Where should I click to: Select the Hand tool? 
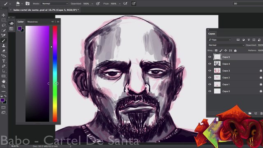click(3, 81)
